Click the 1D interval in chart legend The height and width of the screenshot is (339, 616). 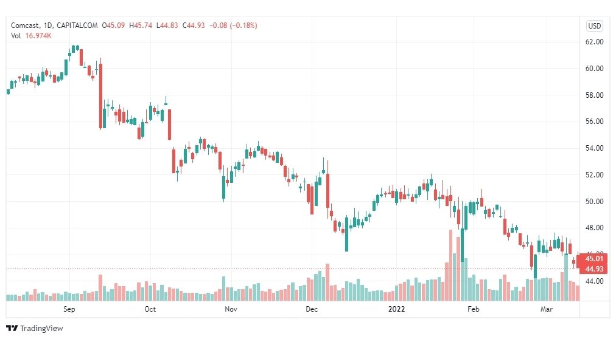[47, 26]
